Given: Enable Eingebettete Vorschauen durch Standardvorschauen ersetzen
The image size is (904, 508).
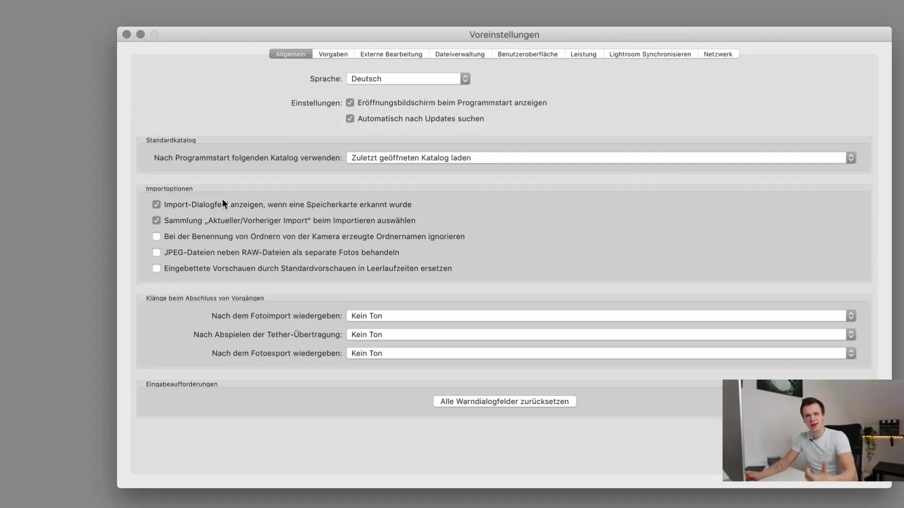Looking at the screenshot, I should click(156, 269).
